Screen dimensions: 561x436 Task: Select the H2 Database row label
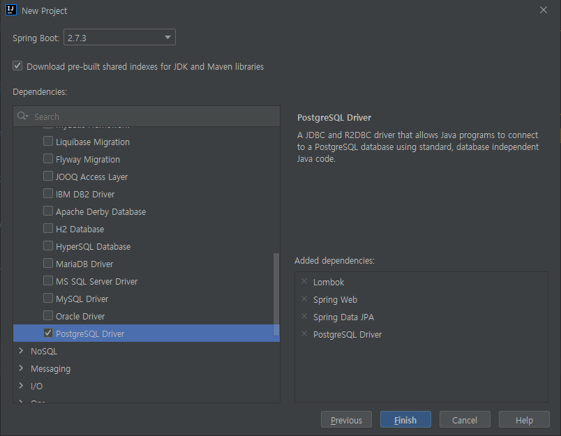click(80, 230)
